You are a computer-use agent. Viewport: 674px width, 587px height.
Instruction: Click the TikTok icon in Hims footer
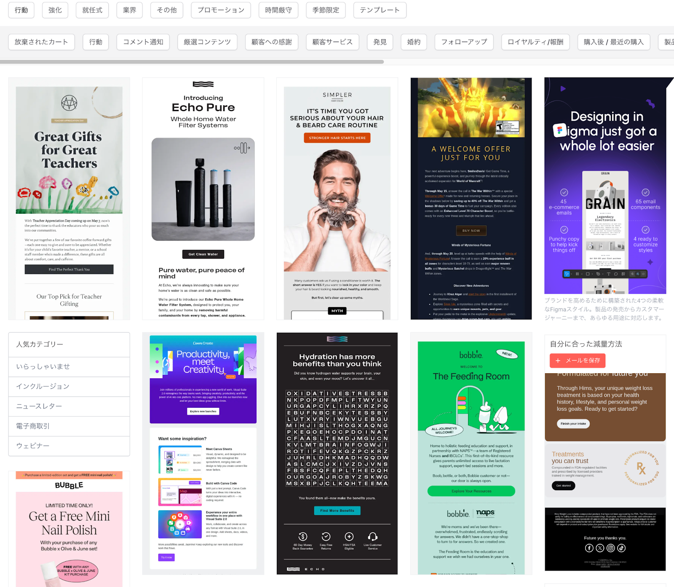(621, 548)
